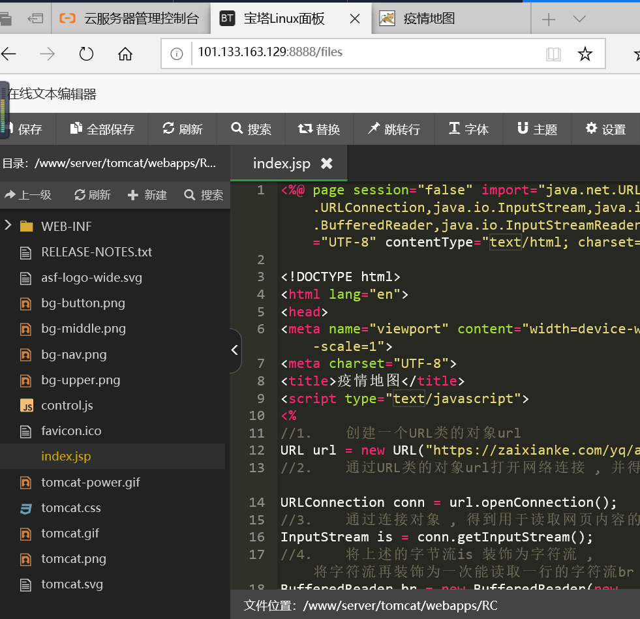The height and width of the screenshot is (619, 640).
Task: Open 主题 theme options
Action: pyautogui.click(x=537, y=129)
